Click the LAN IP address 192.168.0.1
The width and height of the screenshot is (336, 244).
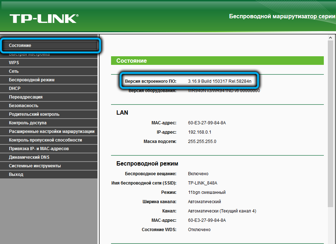200,132
